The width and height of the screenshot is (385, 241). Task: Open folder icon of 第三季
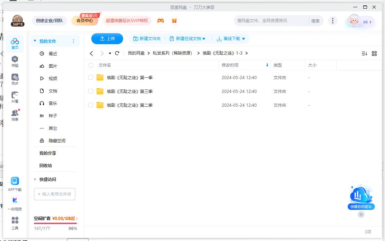[100, 91]
